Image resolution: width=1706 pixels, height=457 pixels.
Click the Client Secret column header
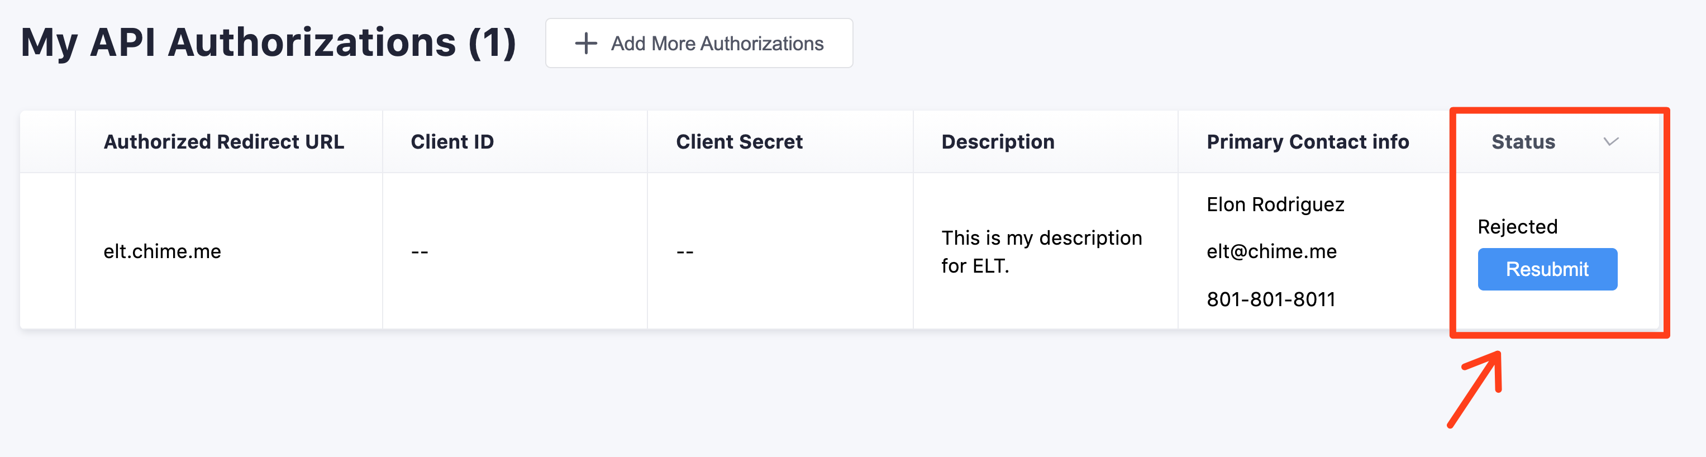click(739, 142)
